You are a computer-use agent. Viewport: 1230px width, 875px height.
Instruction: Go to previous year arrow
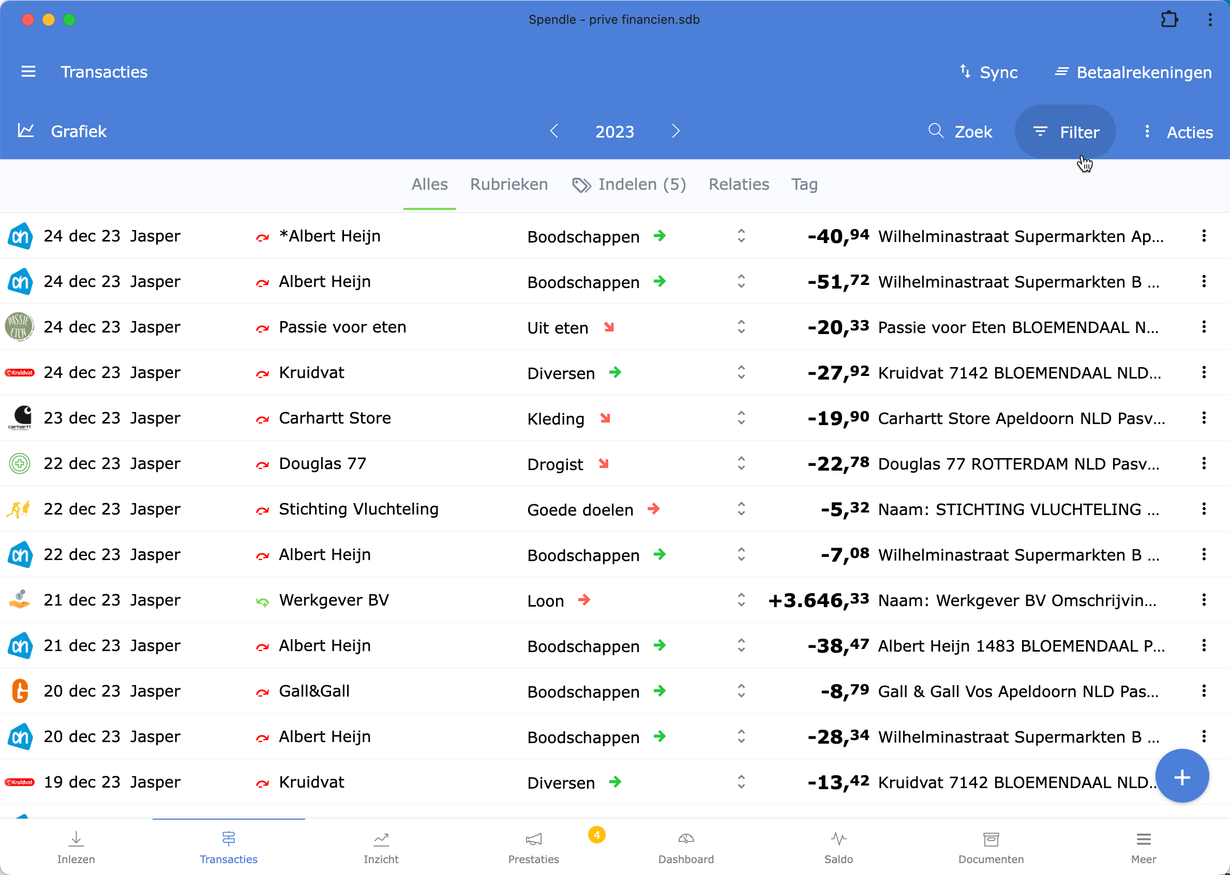tap(554, 131)
